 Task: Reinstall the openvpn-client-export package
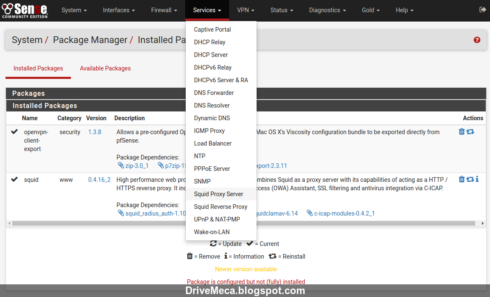(470, 132)
